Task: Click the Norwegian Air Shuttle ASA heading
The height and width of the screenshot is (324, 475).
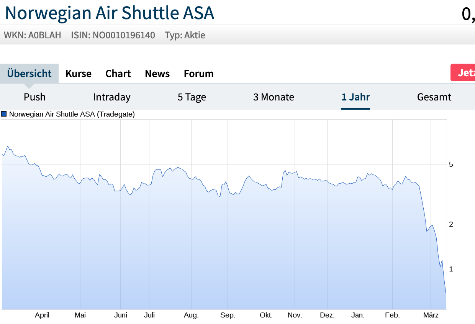Action: click(x=110, y=13)
